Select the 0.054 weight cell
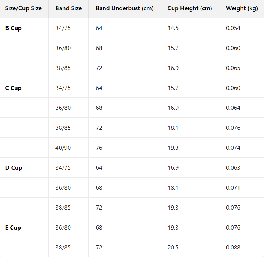264x257 pixels. 233,28
